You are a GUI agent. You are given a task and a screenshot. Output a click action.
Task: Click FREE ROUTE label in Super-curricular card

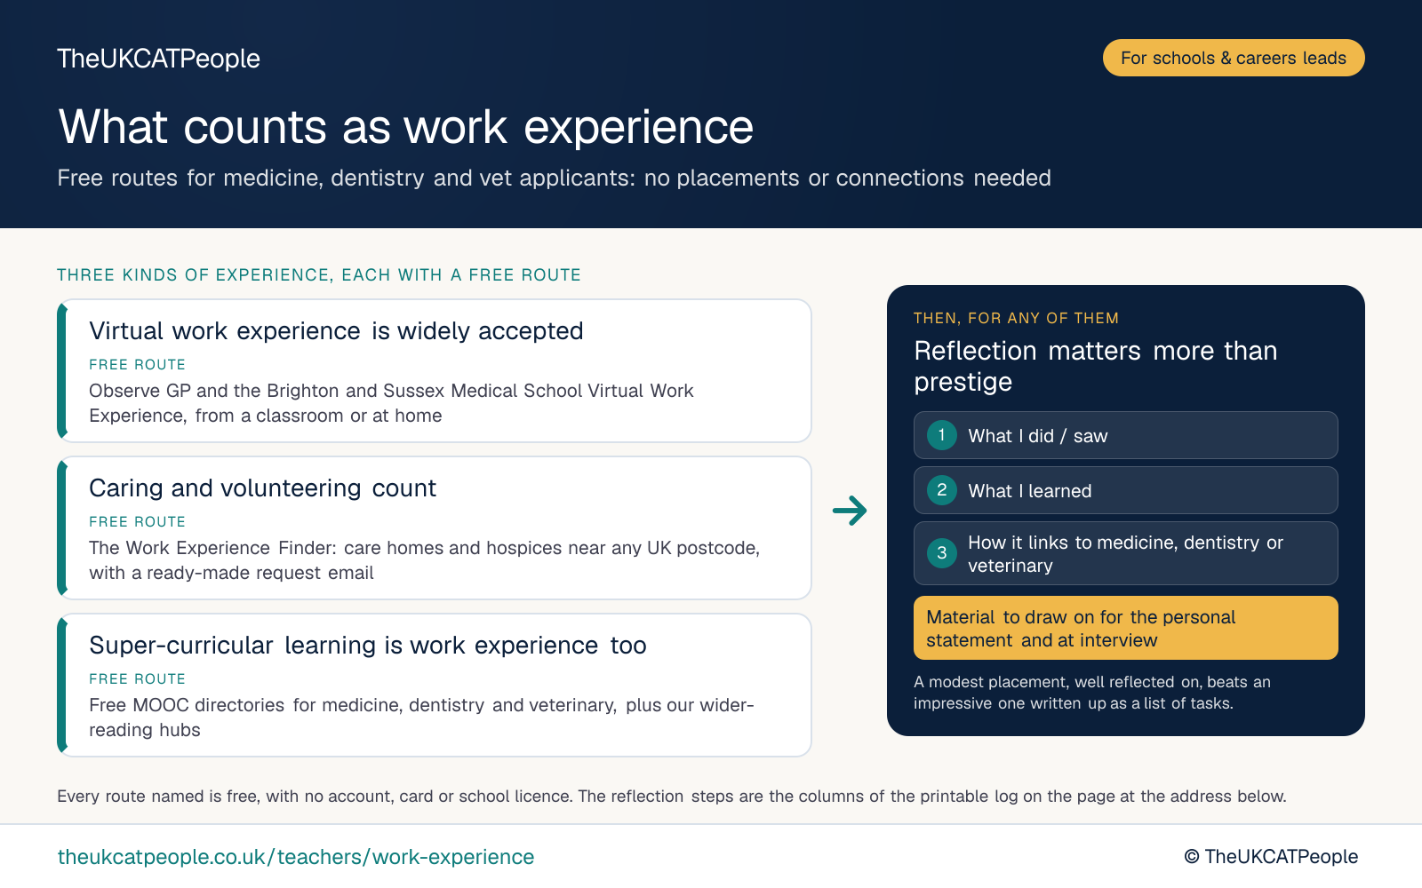pyautogui.click(x=138, y=679)
